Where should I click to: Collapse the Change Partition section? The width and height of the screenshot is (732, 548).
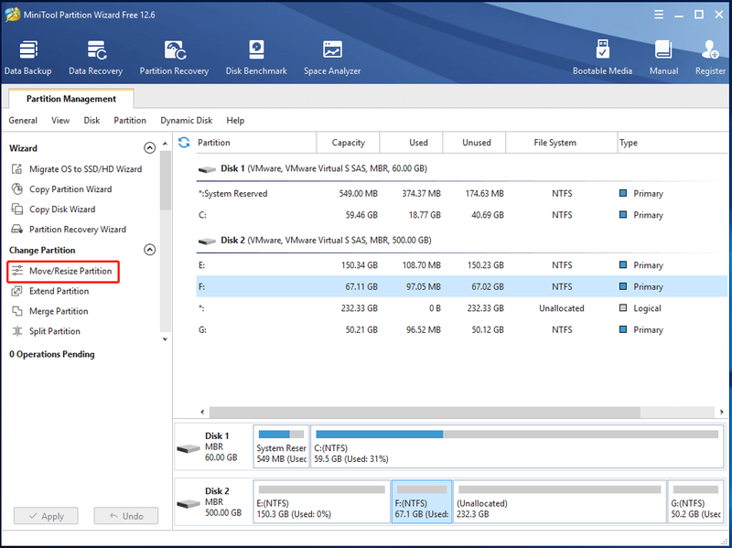pyautogui.click(x=149, y=250)
